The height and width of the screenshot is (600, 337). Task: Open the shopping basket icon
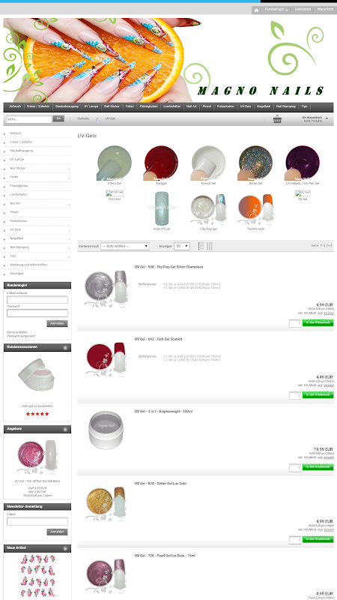(277, 119)
